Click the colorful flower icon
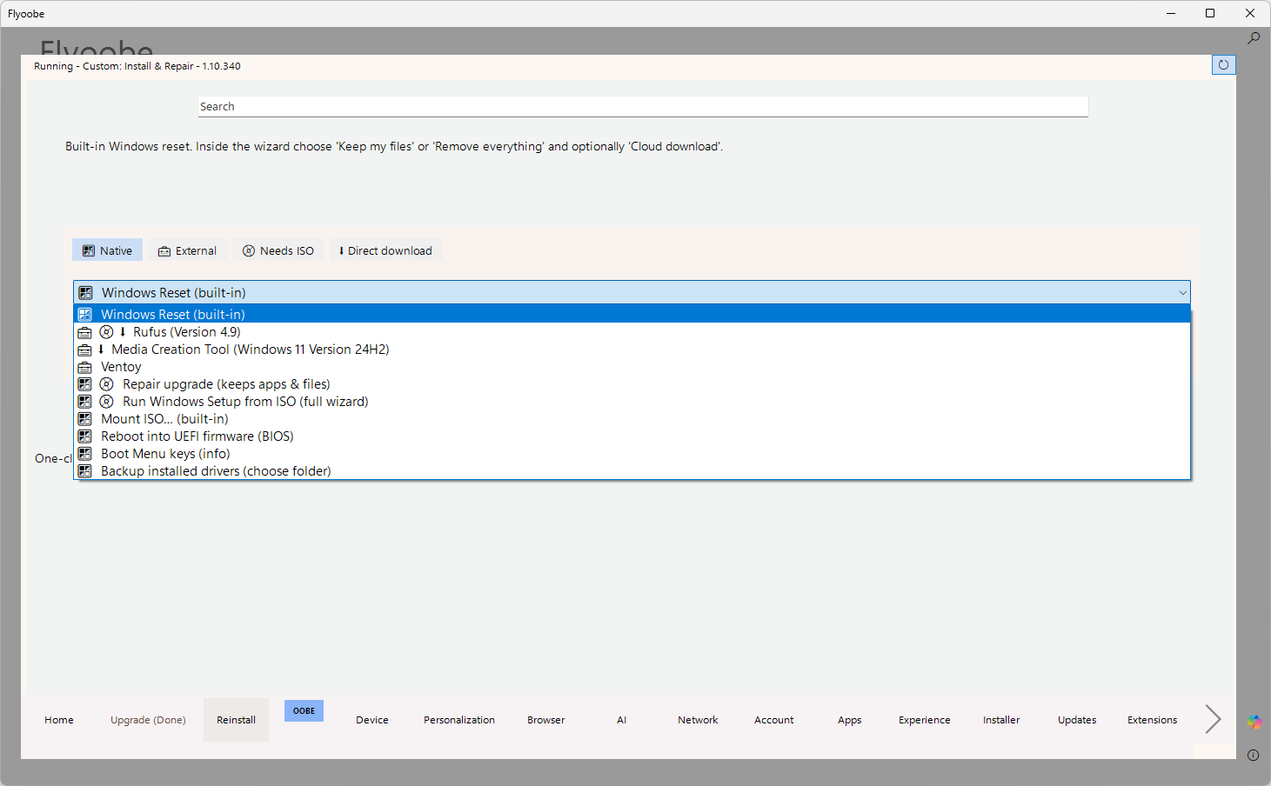This screenshot has width=1271, height=786. coord(1254,722)
